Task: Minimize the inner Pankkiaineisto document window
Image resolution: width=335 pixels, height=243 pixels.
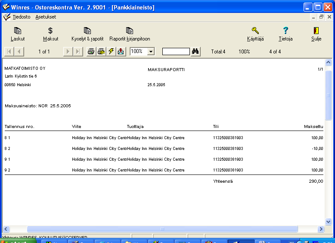Action: point(313,17)
